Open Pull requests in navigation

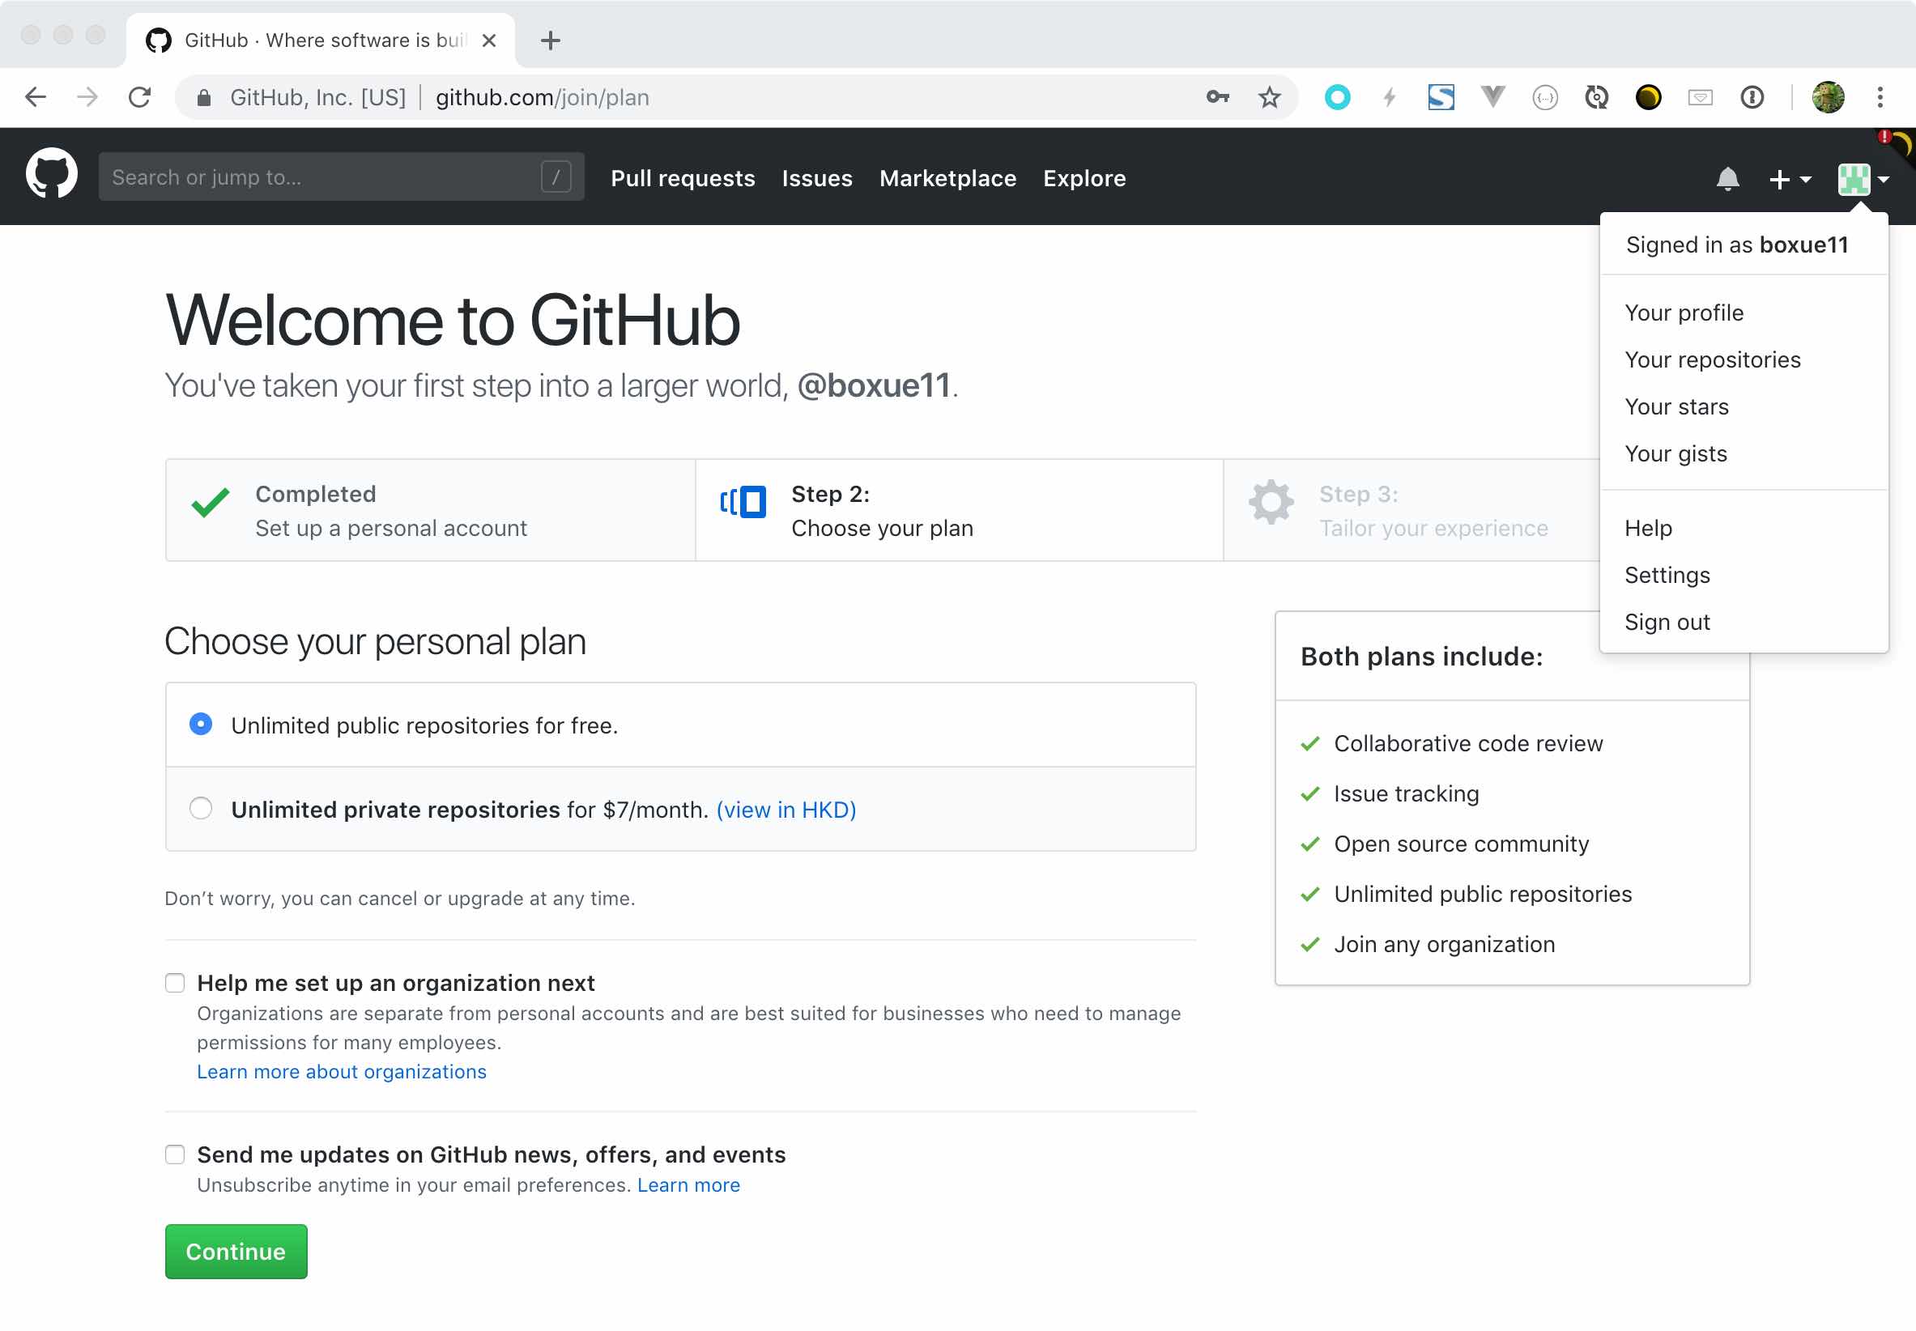click(683, 177)
